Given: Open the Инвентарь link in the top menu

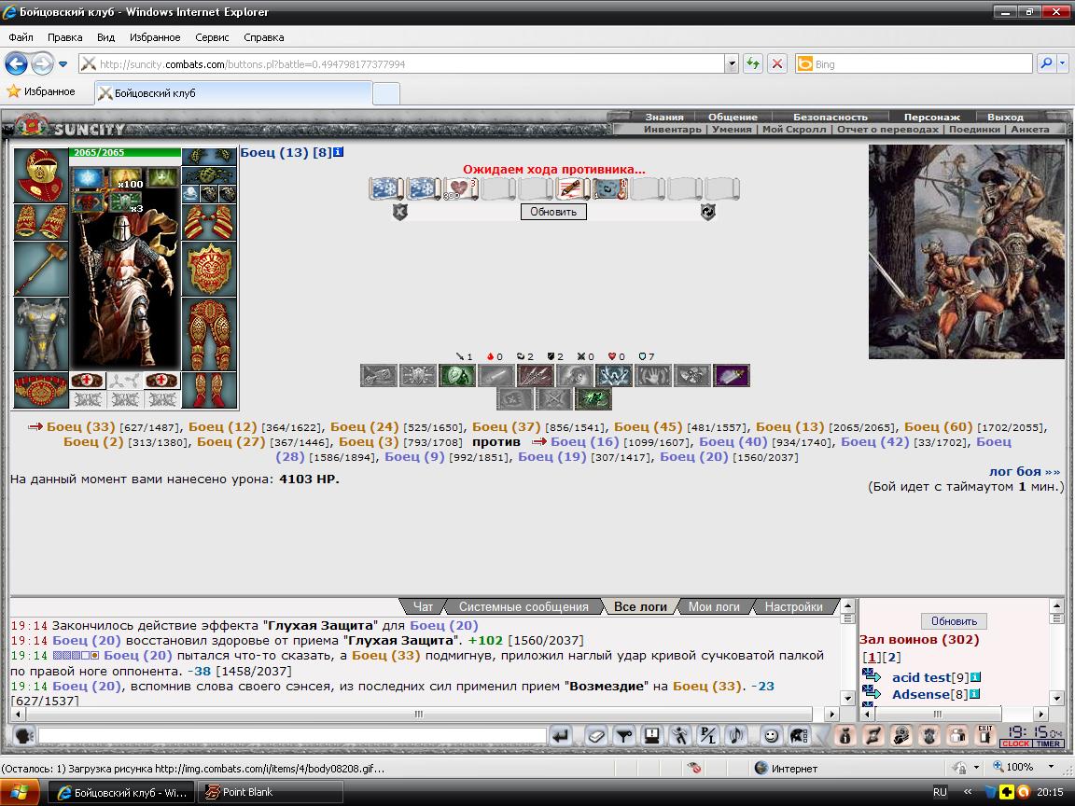Looking at the screenshot, I should pyautogui.click(x=673, y=129).
